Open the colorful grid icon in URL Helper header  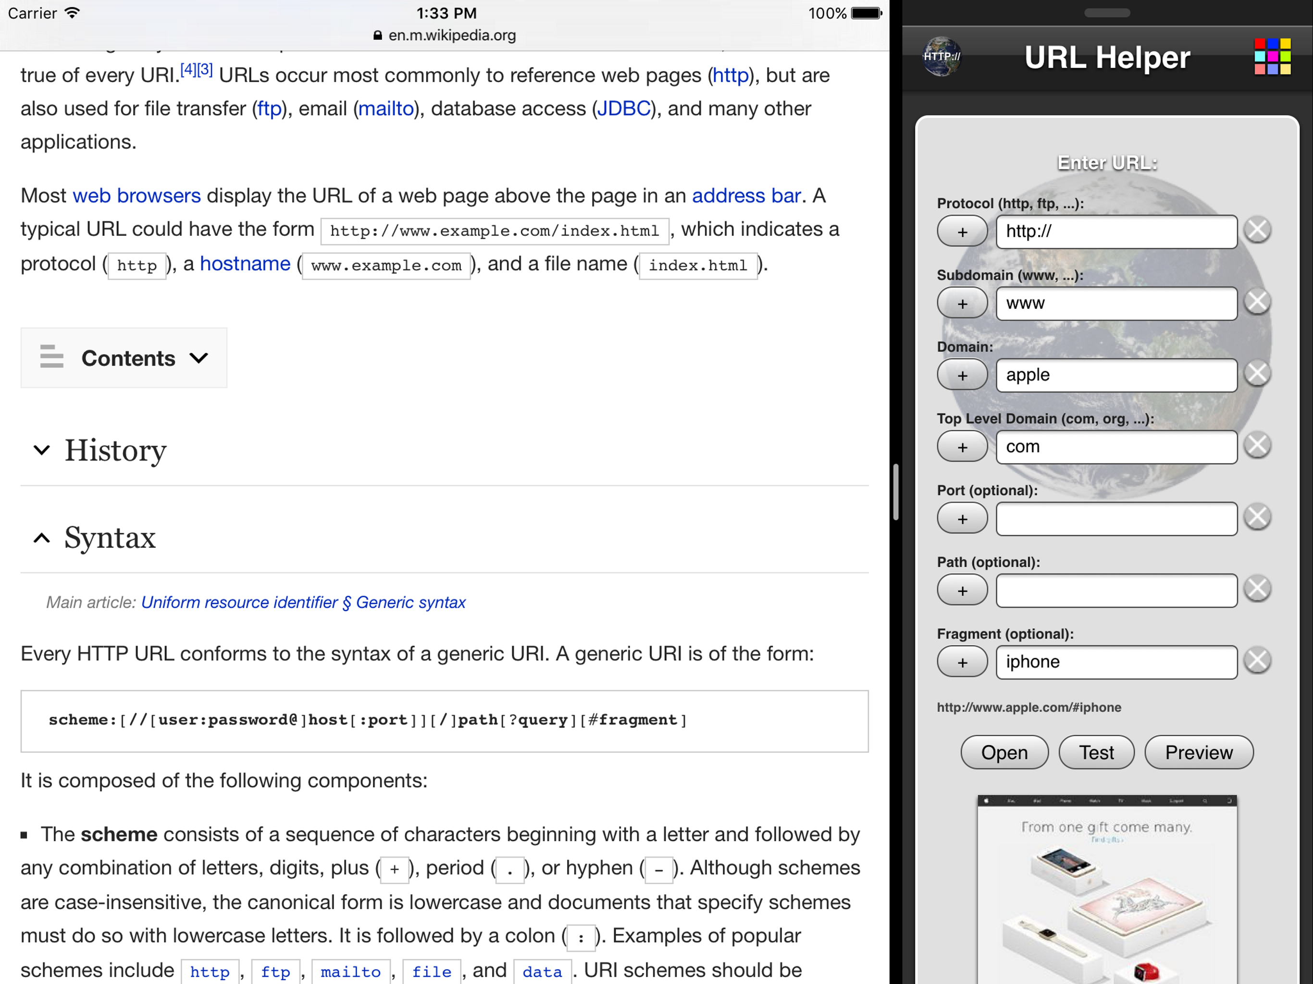tap(1272, 57)
